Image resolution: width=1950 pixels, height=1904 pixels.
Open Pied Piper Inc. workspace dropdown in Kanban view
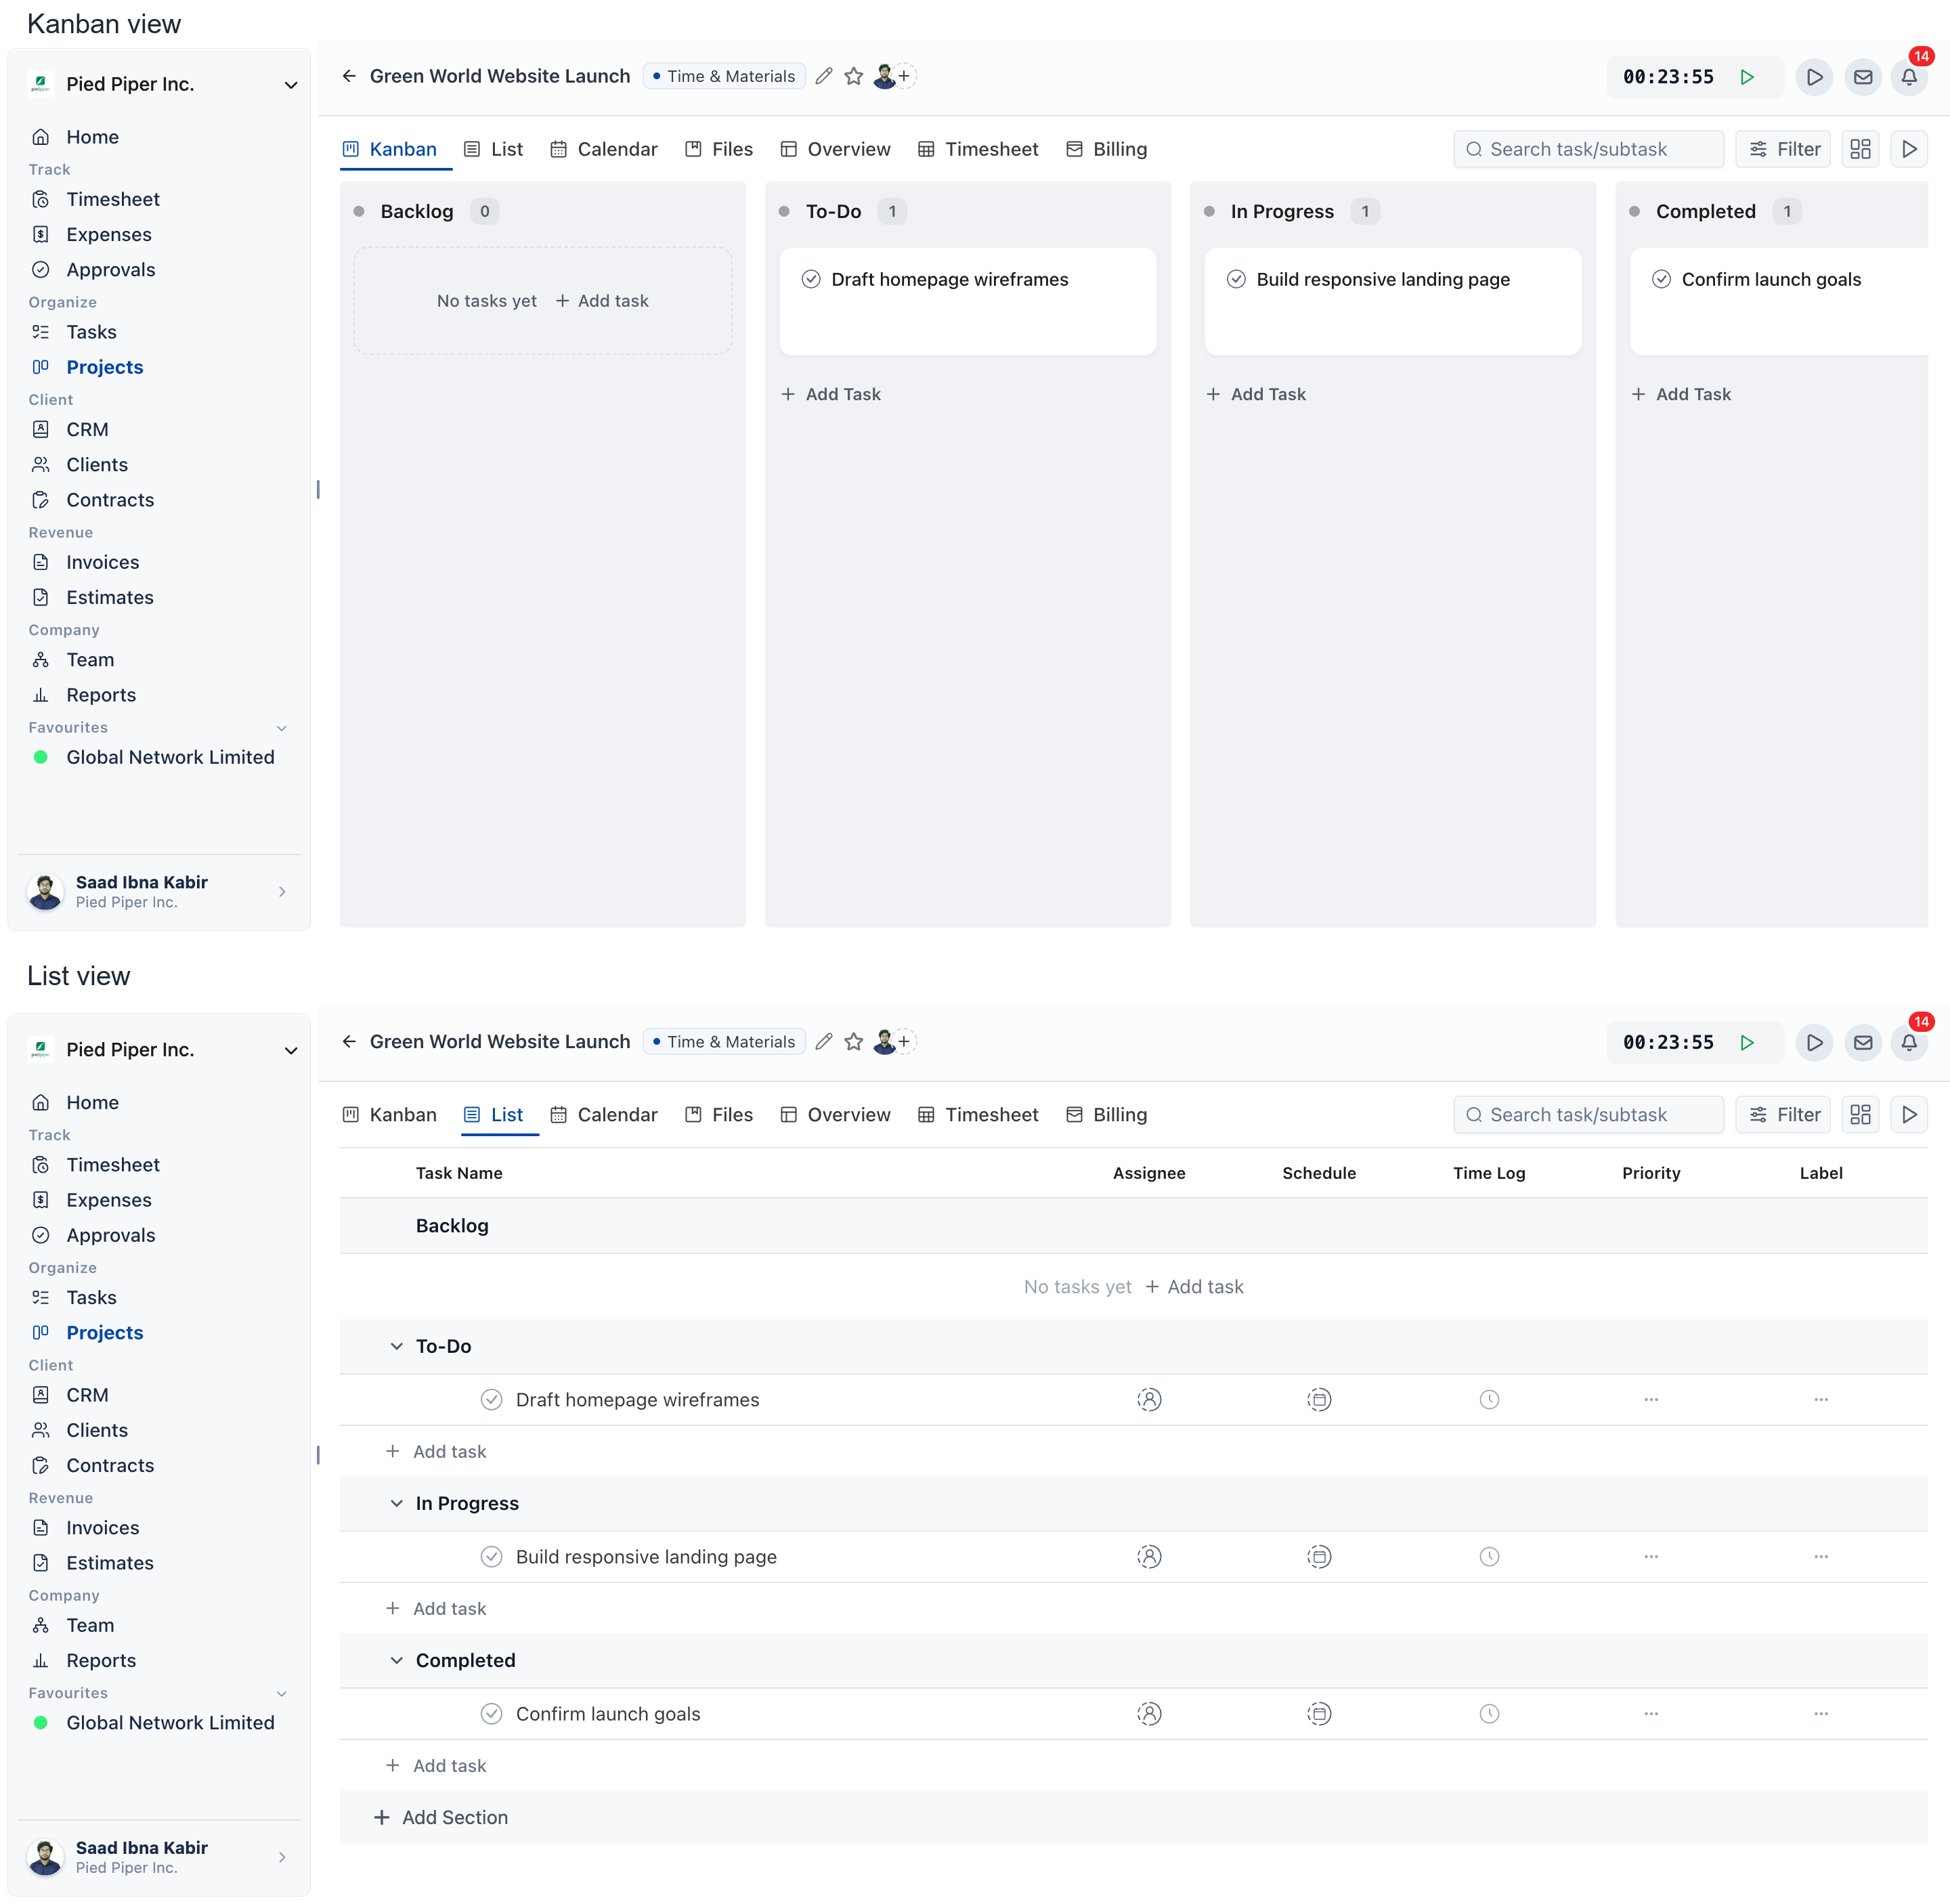coord(291,85)
